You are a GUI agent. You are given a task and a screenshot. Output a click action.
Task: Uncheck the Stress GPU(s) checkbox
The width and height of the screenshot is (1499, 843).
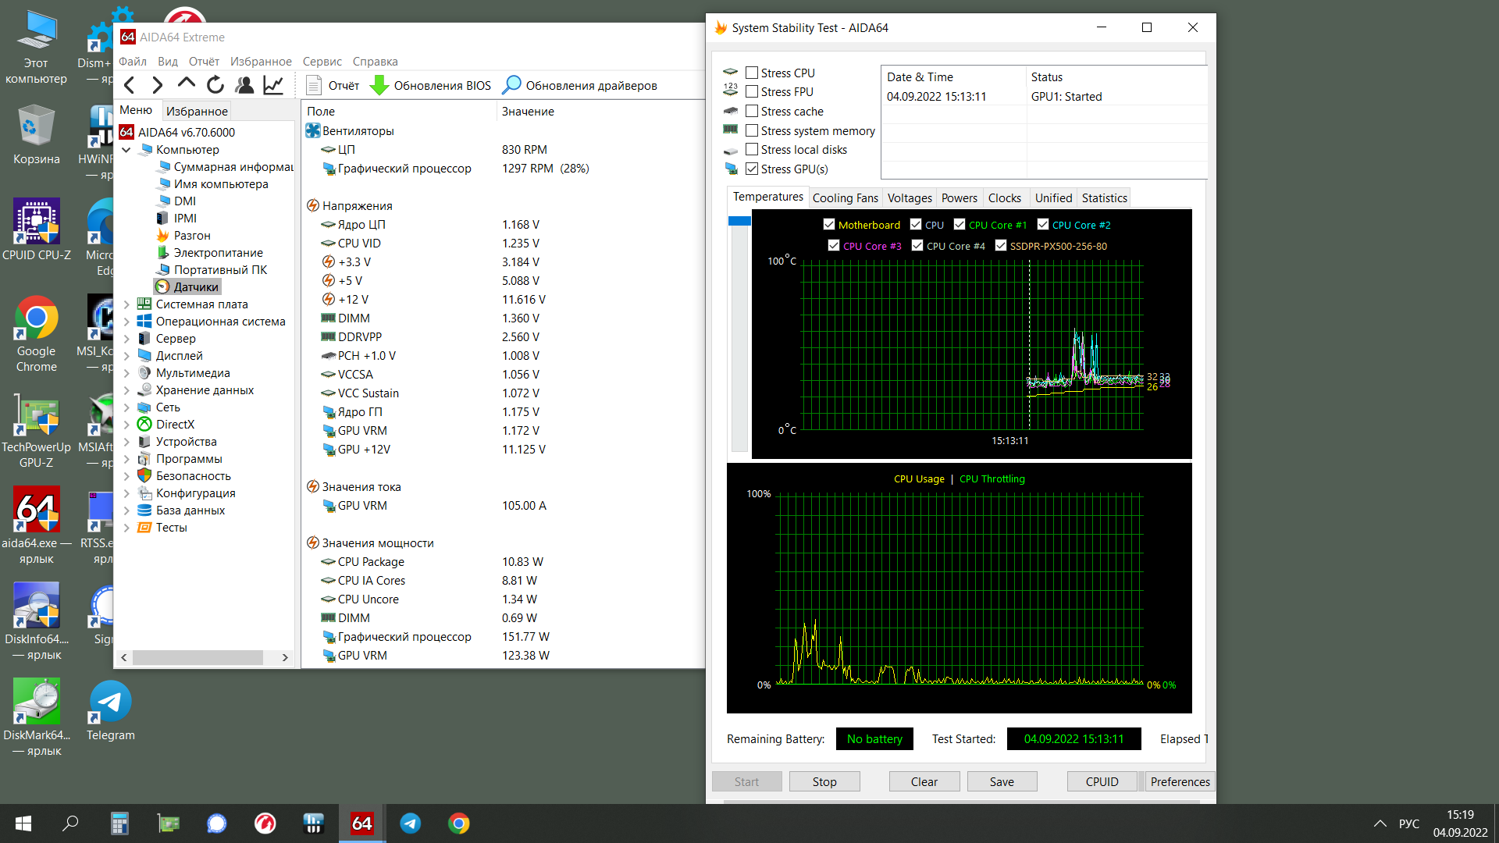(x=752, y=169)
